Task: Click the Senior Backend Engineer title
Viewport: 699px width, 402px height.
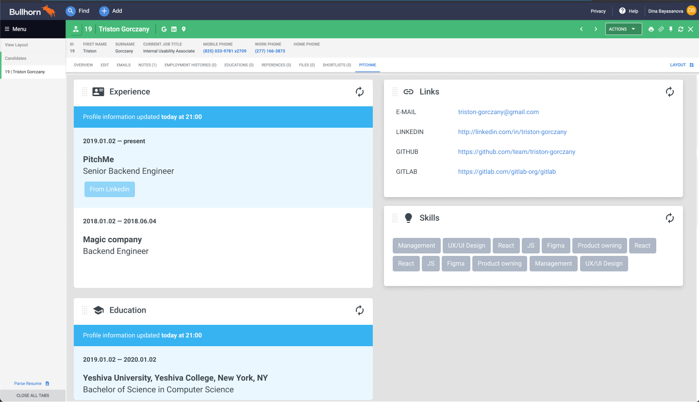Action: (x=129, y=171)
